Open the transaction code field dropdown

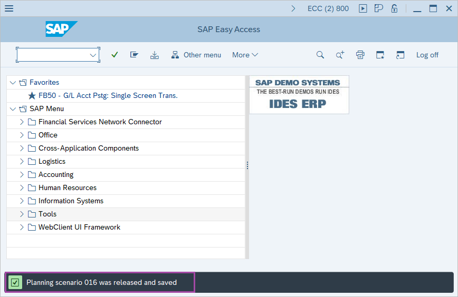93,55
